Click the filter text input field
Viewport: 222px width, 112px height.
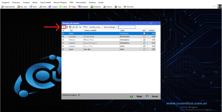(127, 27)
